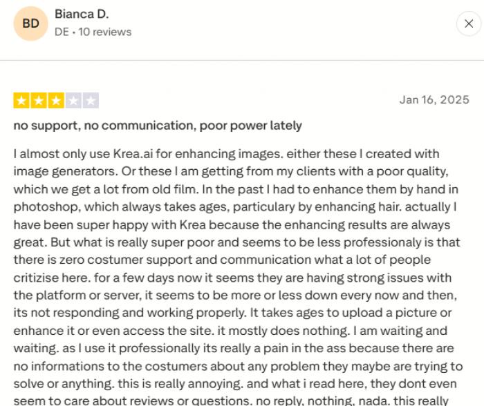Click the DE country code label
The height and width of the screenshot is (406, 484).
(x=62, y=32)
